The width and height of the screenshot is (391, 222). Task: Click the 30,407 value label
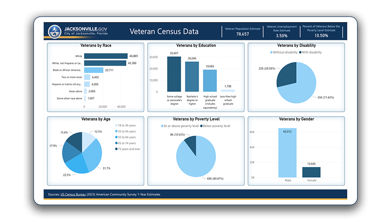coord(174,53)
